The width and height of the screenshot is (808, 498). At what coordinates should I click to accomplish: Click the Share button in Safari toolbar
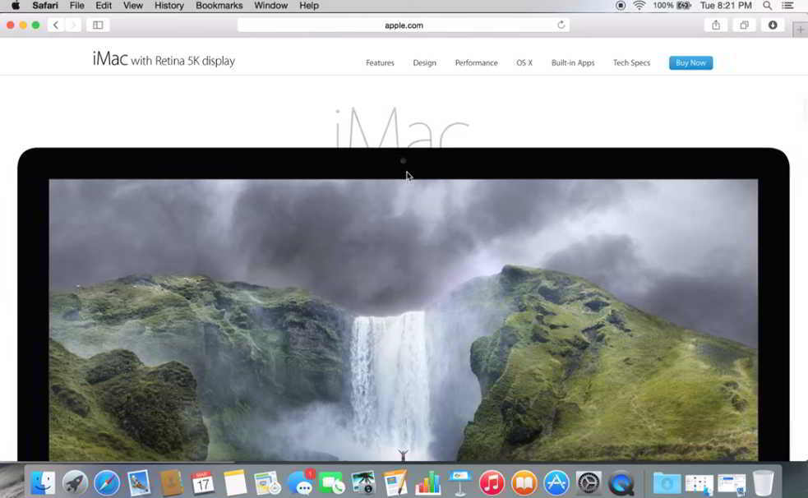[x=716, y=25]
